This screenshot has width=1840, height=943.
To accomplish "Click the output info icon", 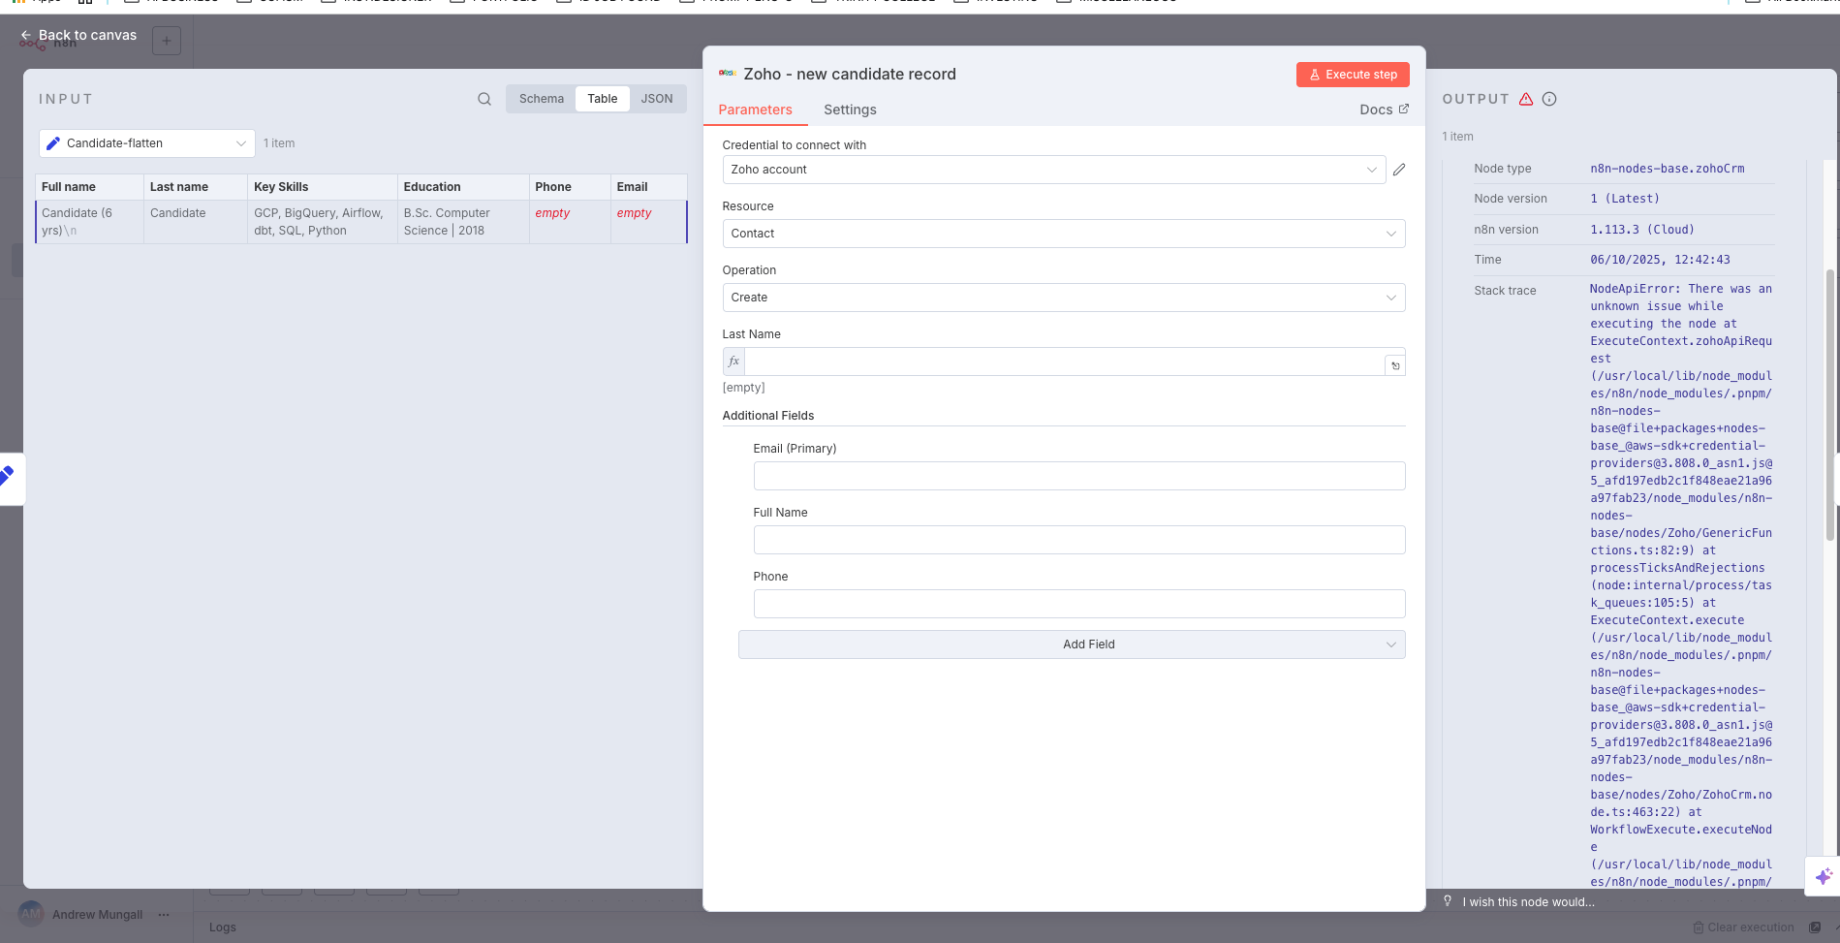I will (x=1549, y=99).
